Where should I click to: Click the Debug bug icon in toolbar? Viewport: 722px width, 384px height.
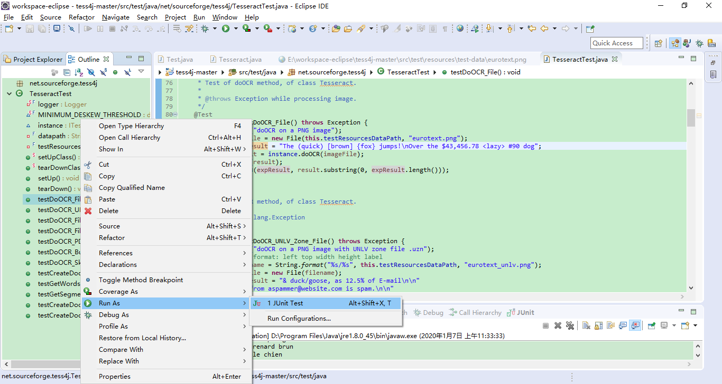(x=205, y=28)
